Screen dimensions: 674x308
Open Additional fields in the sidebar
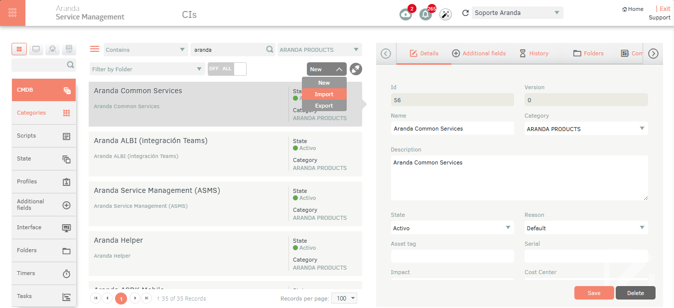coord(44,204)
